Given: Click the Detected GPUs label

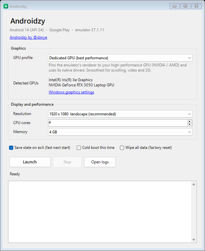Looking at the screenshot, I should (26, 83).
